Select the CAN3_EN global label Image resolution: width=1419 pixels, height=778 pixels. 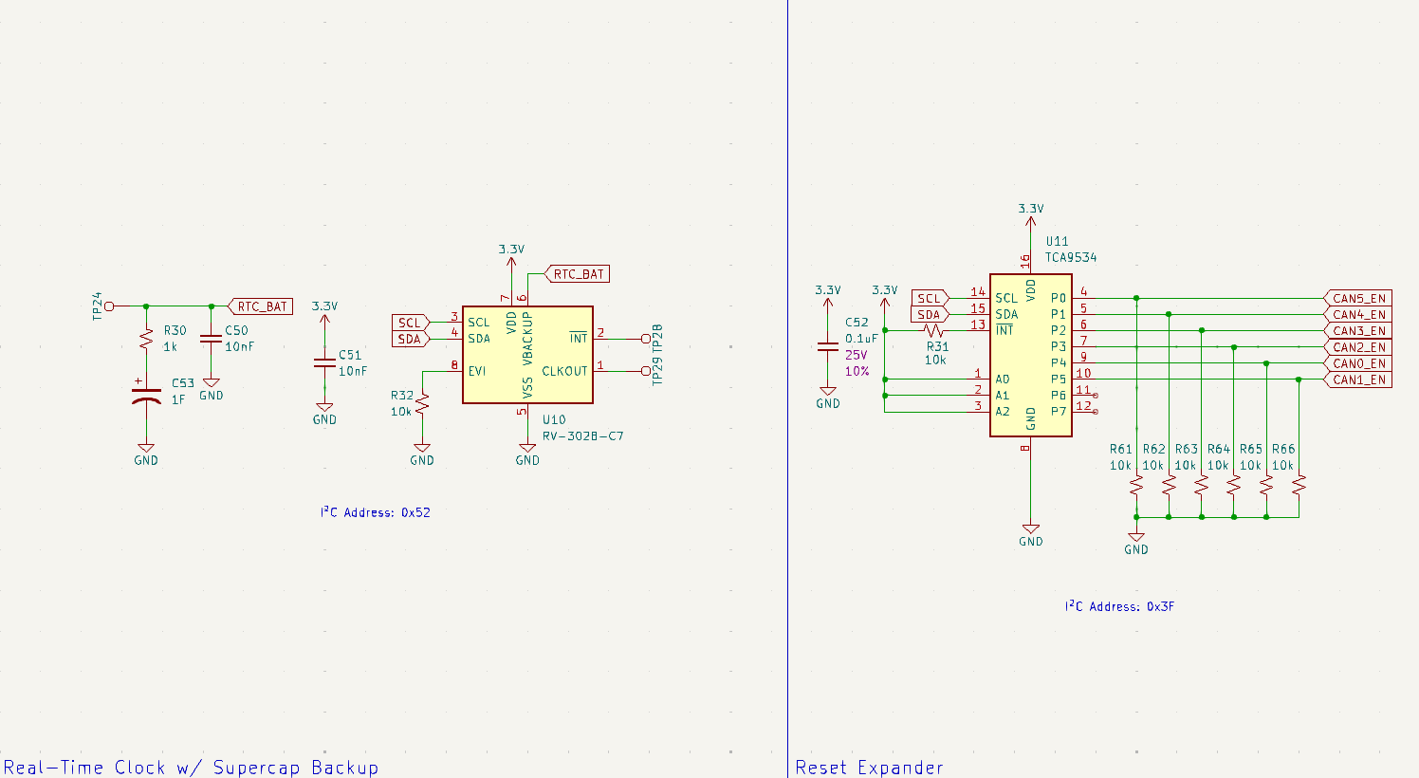coord(1358,331)
